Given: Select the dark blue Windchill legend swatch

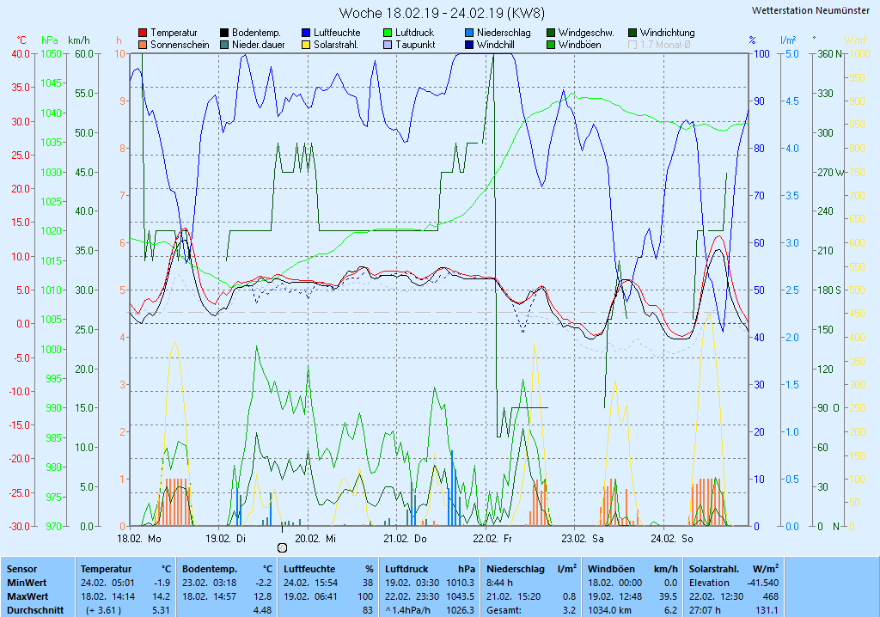Looking at the screenshot, I should (469, 45).
